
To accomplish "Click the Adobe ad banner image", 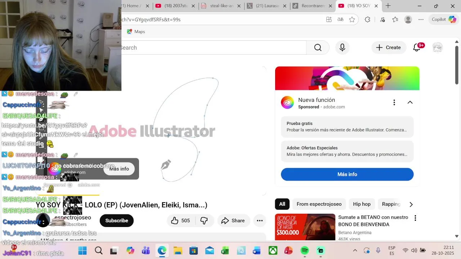I will [x=347, y=78].
